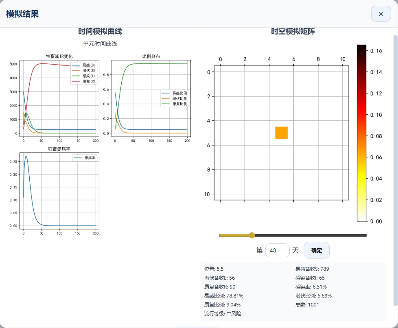
Task: Click the 位置: 5,5 info line
Action: [x=214, y=269]
